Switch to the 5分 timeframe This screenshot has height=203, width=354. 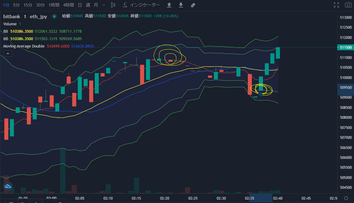click(x=16, y=5)
